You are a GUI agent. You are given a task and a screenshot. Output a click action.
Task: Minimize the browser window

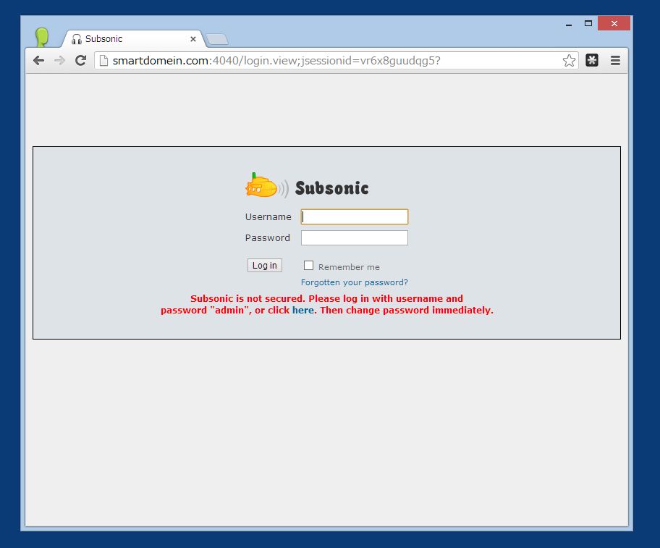tap(569, 25)
